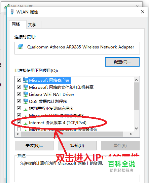
Task: Click the 链路层拓扑发现响应程序 protocol icon
Action: coord(26,109)
